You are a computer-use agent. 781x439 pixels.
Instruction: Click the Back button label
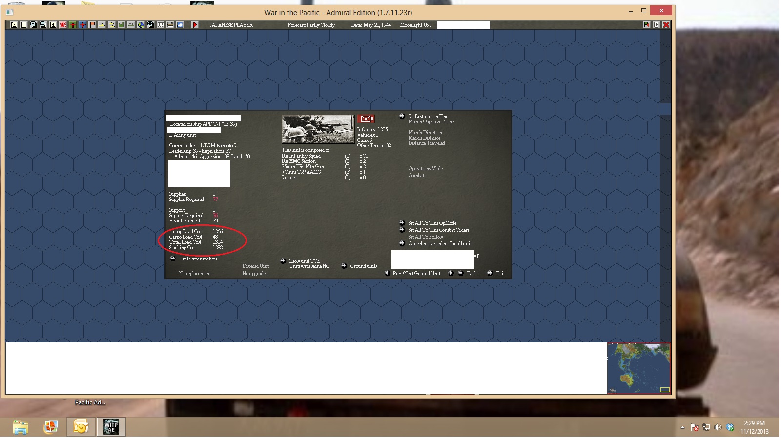point(472,273)
